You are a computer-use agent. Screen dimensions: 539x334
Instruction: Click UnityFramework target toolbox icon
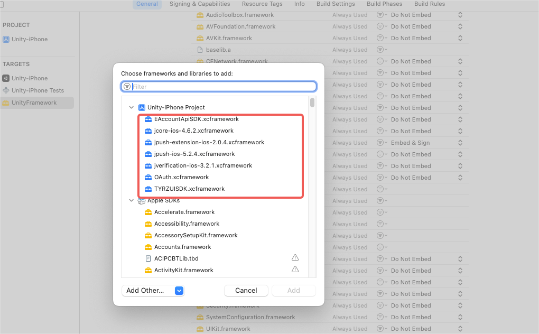[6, 103]
